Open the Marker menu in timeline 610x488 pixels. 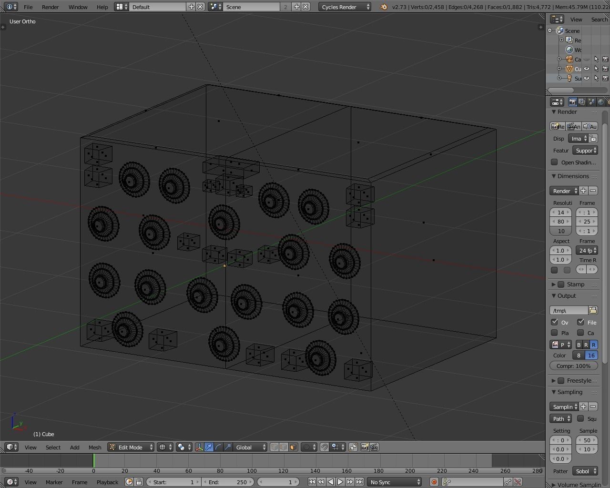tap(54, 482)
